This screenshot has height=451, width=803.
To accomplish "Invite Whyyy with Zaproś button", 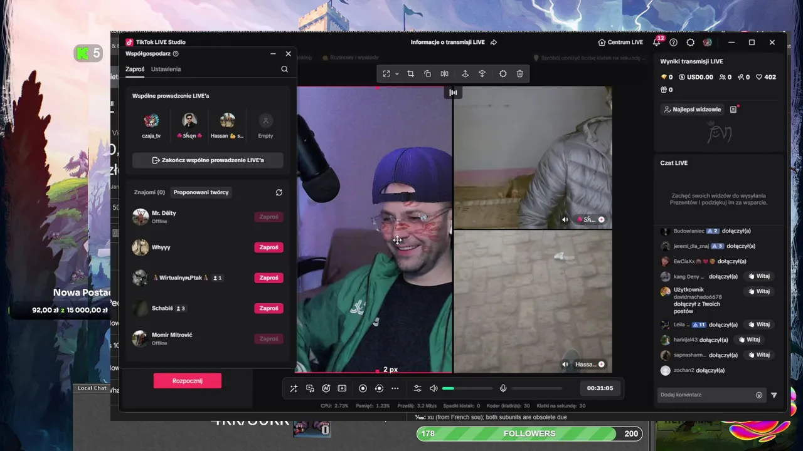I will tap(269, 247).
